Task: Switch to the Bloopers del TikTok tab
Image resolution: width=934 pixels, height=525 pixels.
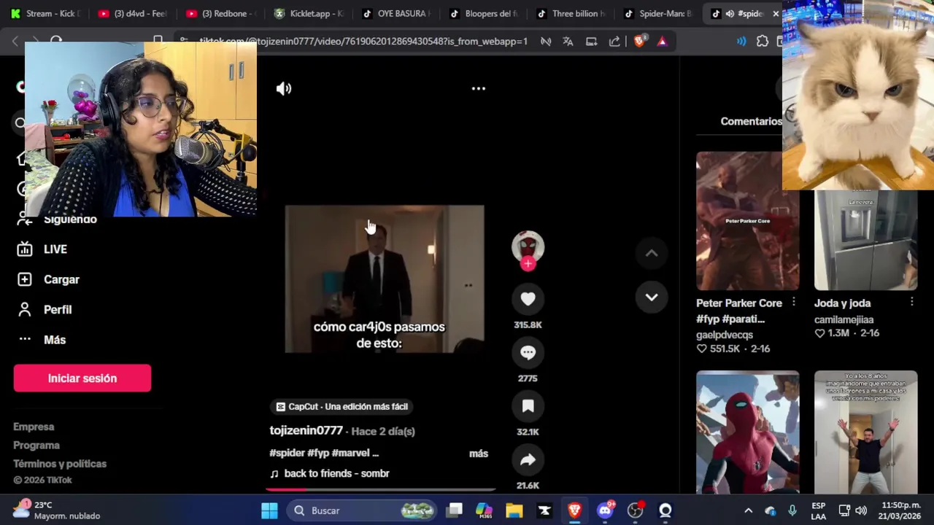Action: [484, 13]
